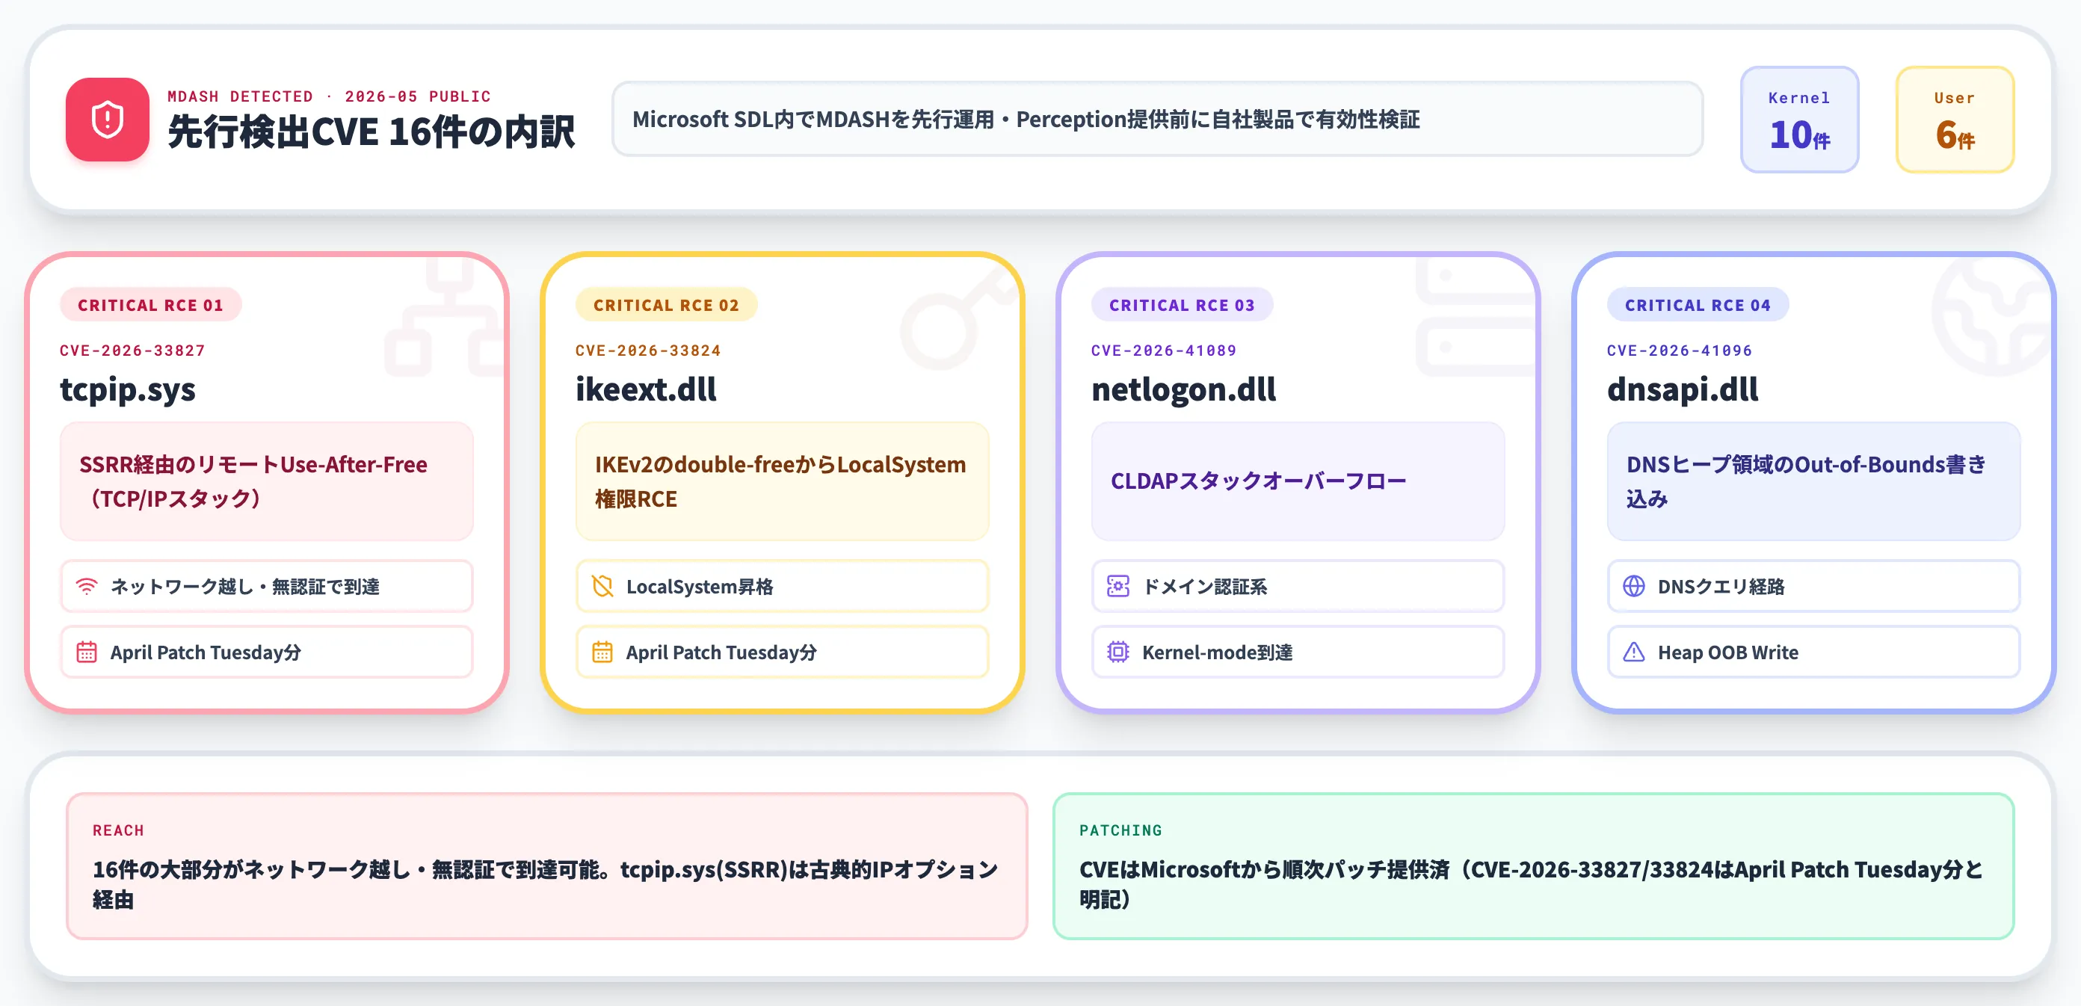
Task: Click the red shield alert icon
Action: [x=107, y=120]
